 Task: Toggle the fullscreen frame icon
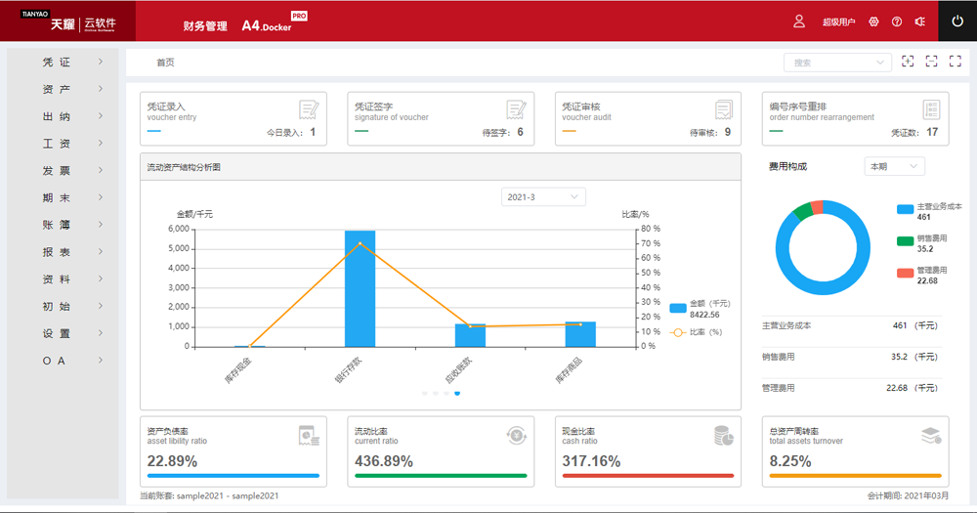pyautogui.click(x=955, y=62)
